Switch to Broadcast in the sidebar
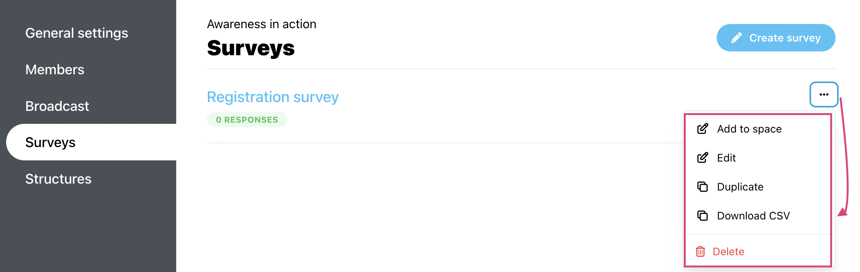 [57, 106]
